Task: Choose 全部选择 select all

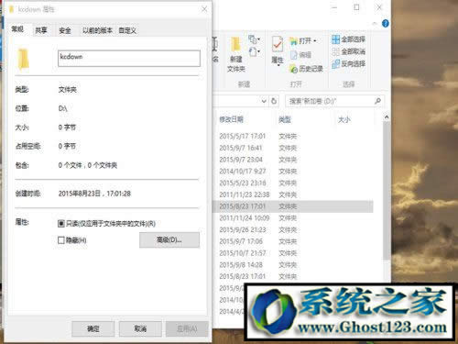Action: click(348, 39)
